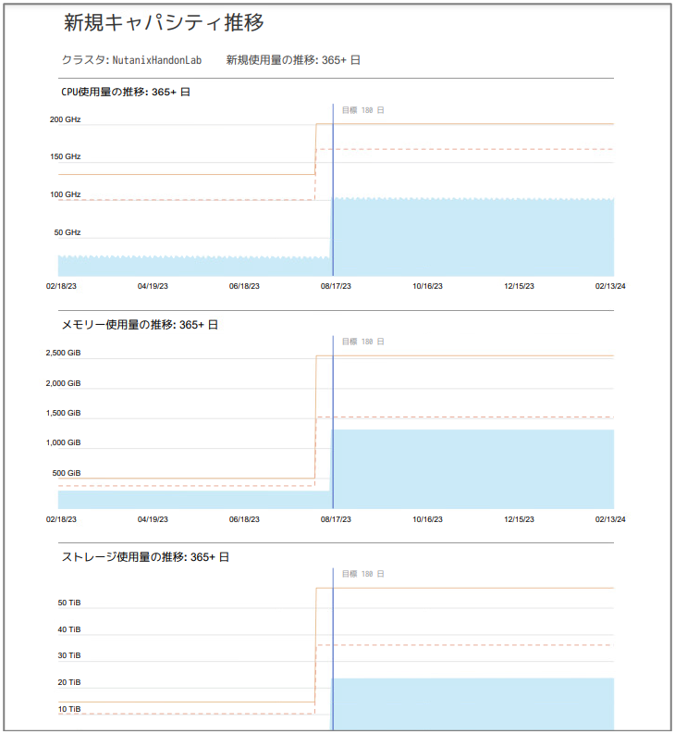
Task: Click the ストレージ使用量の推移 section heading
Action: (145, 556)
